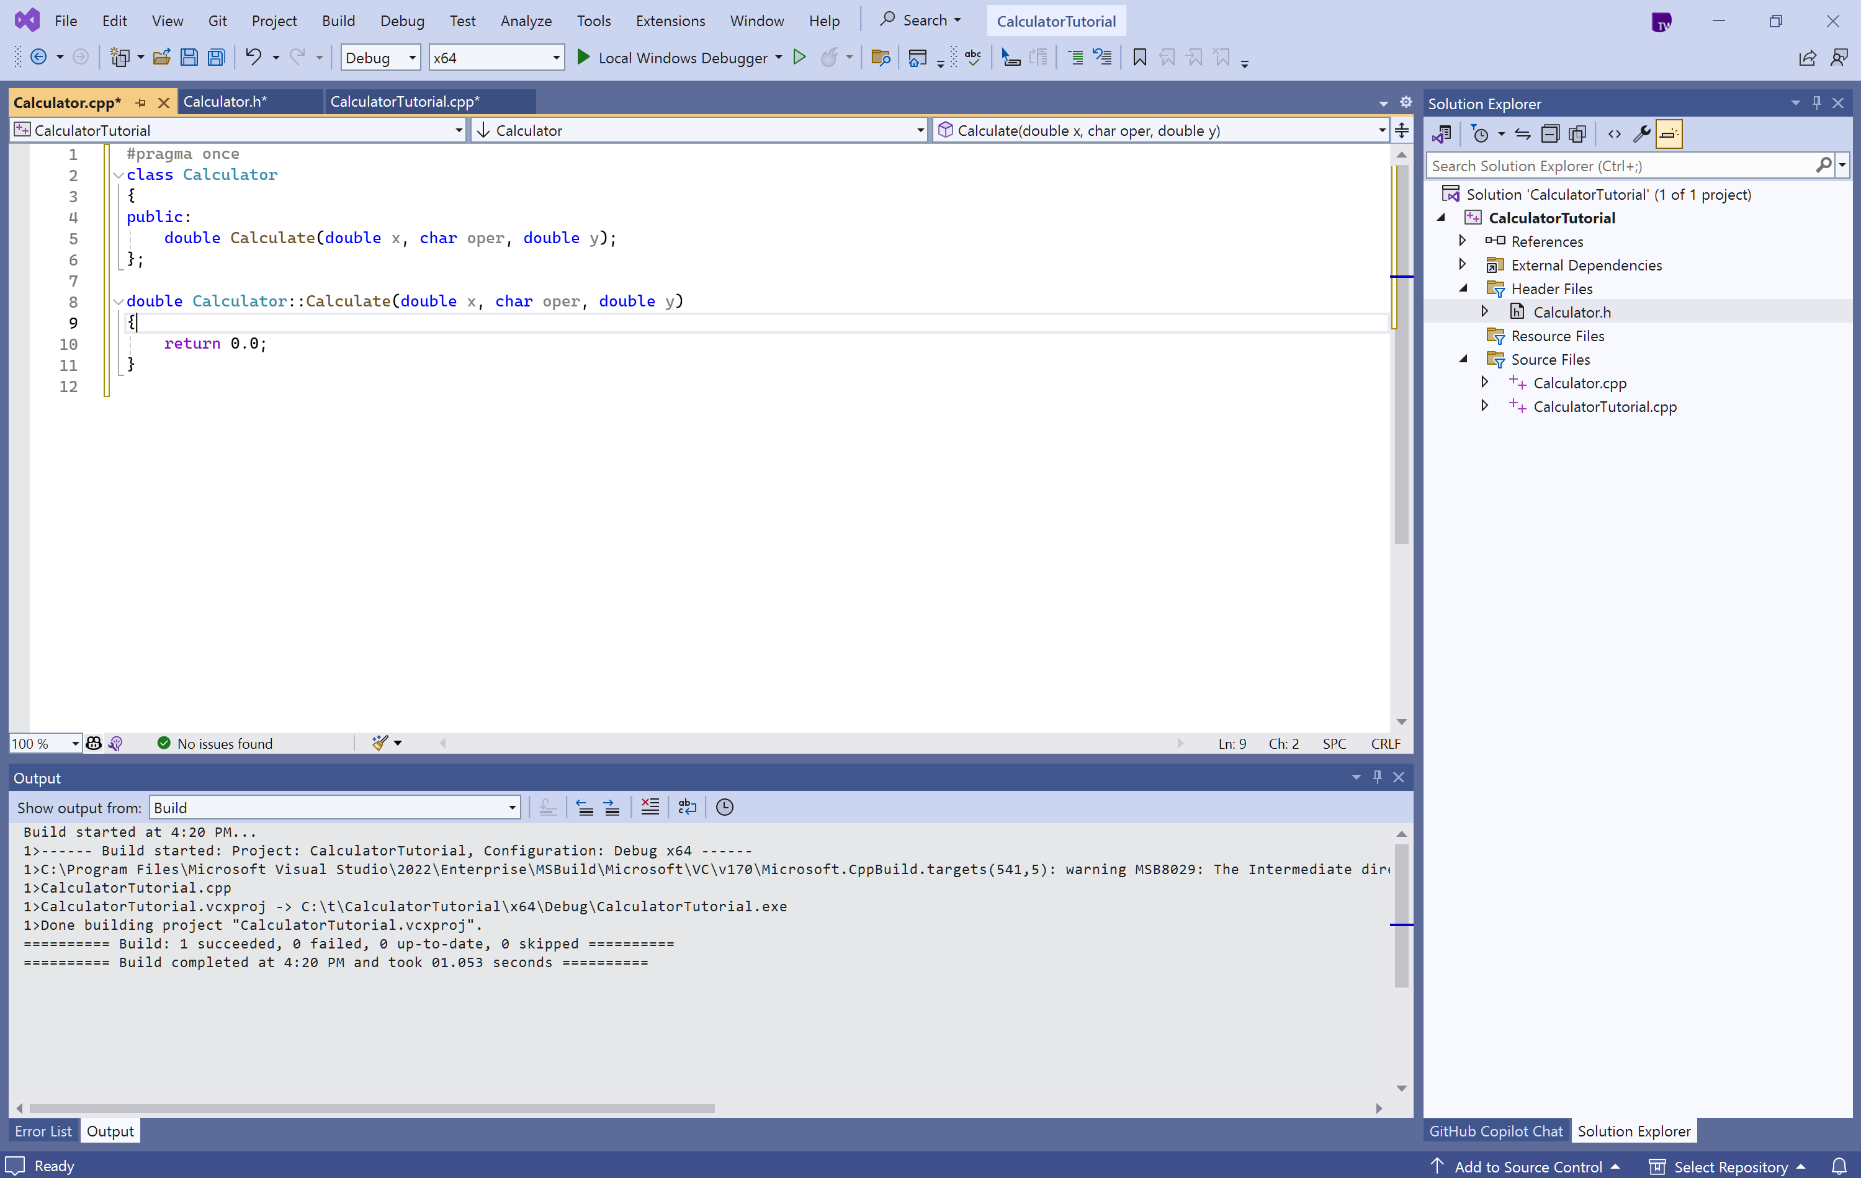The image size is (1861, 1178).
Task: Click the Save All files icon
Action: (x=216, y=57)
